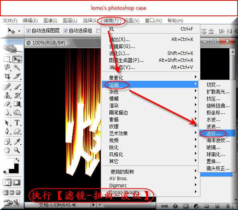Choose 波纹... from distort submenu
This screenshot has width=238, height=210.
pyautogui.click(x=217, y=133)
